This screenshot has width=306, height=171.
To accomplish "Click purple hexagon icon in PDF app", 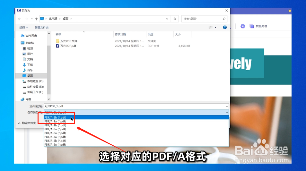I will coord(243,26).
